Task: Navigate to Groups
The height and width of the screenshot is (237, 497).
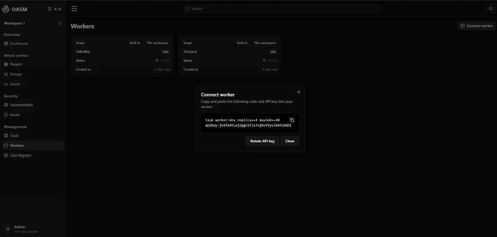Action: pos(33,74)
